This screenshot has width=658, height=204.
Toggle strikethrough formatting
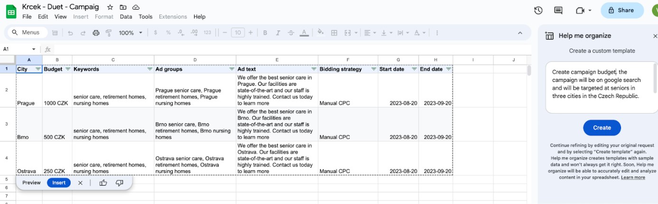(291, 33)
